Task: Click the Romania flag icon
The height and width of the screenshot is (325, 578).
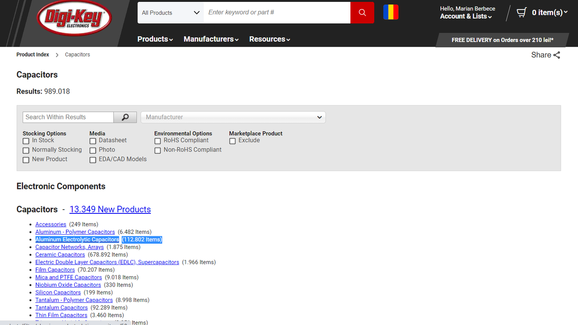Action: 391,12
